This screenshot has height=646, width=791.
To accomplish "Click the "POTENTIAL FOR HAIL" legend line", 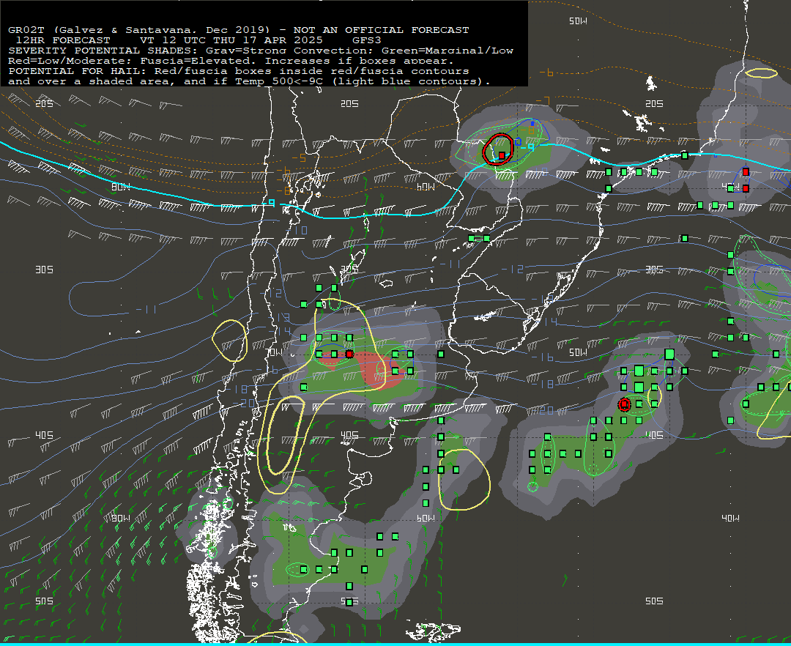I will (x=239, y=71).
